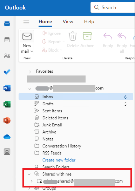The height and width of the screenshot is (191, 135).
Task: Open the New mail dropdown arrow
Action: tap(32, 51)
